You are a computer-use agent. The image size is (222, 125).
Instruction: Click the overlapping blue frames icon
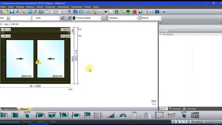click(76, 12)
